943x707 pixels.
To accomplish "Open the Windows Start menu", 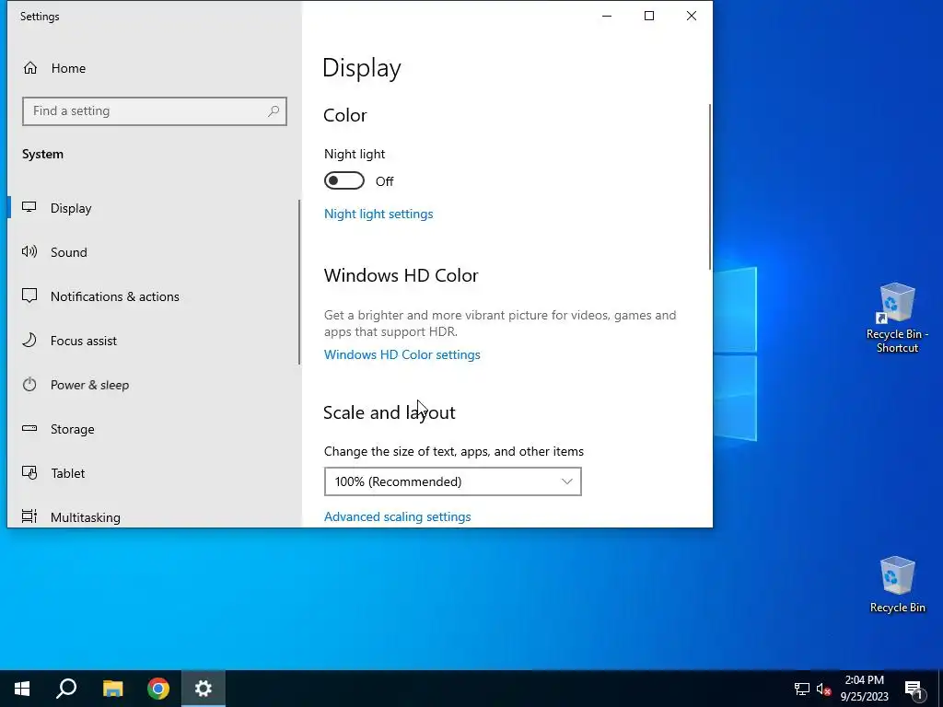I will (x=22, y=689).
